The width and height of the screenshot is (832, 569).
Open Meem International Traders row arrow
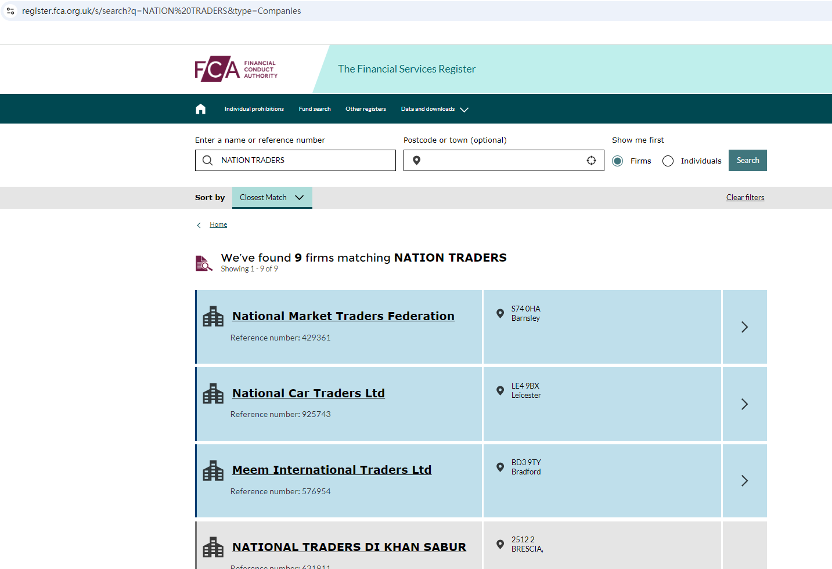(744, 481)
